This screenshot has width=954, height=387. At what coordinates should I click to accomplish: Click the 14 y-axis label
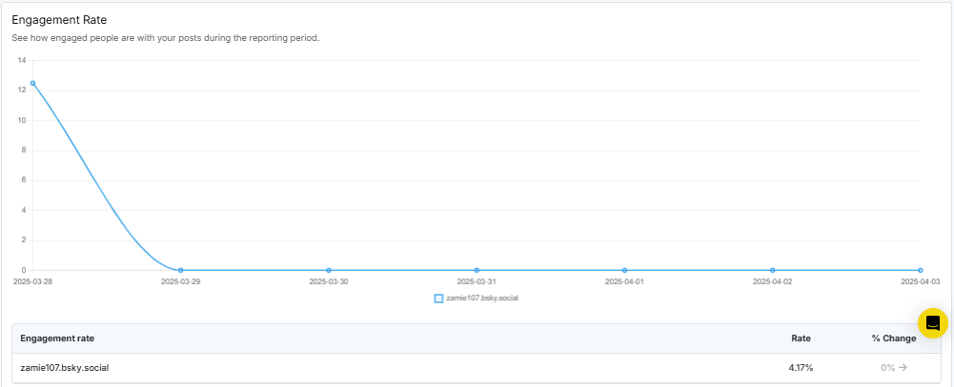click(22, 60)
